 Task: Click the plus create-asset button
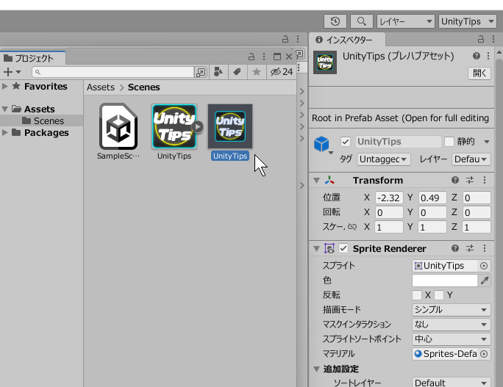tap(13, 72)
